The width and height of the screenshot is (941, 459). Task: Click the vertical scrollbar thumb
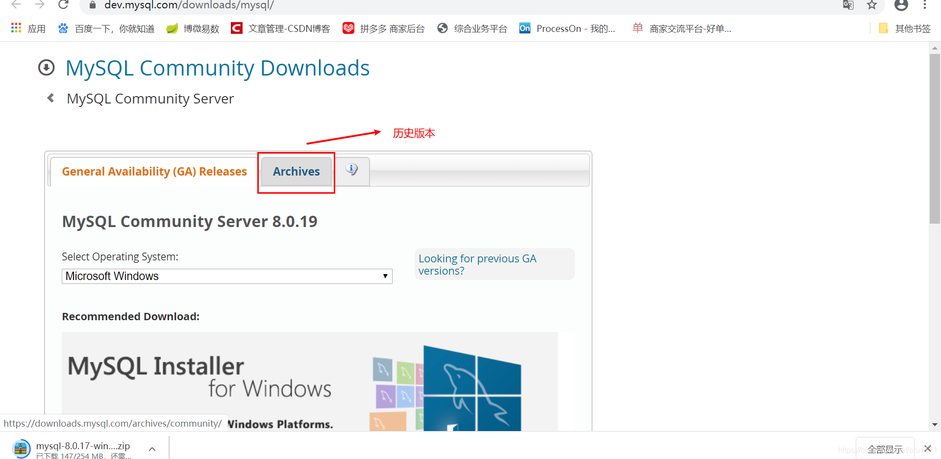[x=935, y=139]
